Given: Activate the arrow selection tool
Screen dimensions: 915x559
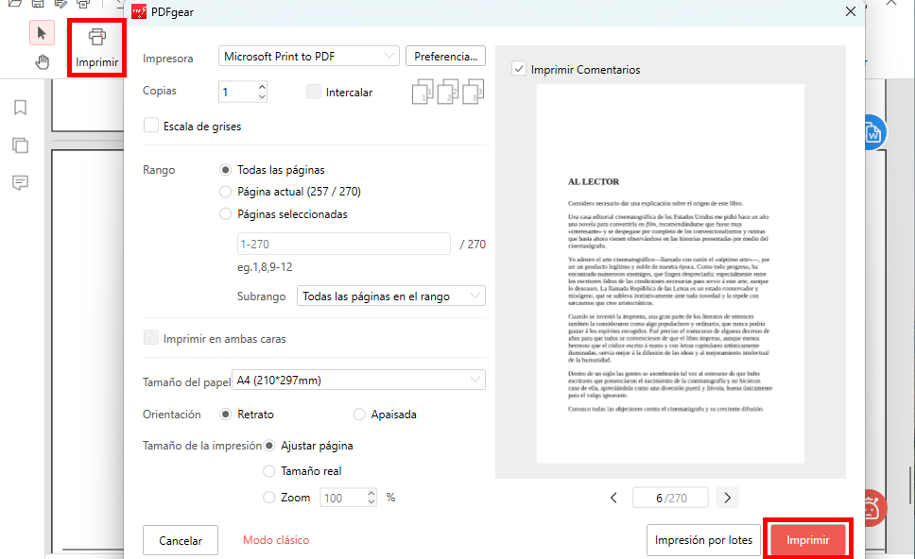Looking at the screenshot, I should [x=42, y=32].
